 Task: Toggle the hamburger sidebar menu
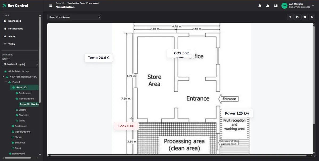[x=51, y=6]
